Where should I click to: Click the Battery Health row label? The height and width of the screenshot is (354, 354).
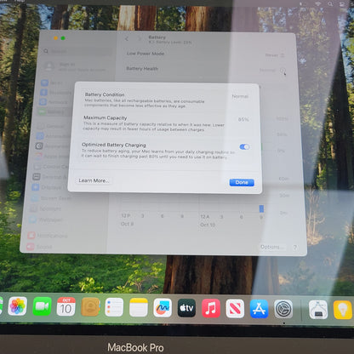coord(142,68)
